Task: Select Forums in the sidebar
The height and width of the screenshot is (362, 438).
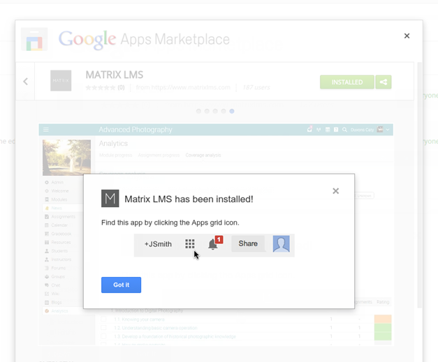Action: (59, 268)
